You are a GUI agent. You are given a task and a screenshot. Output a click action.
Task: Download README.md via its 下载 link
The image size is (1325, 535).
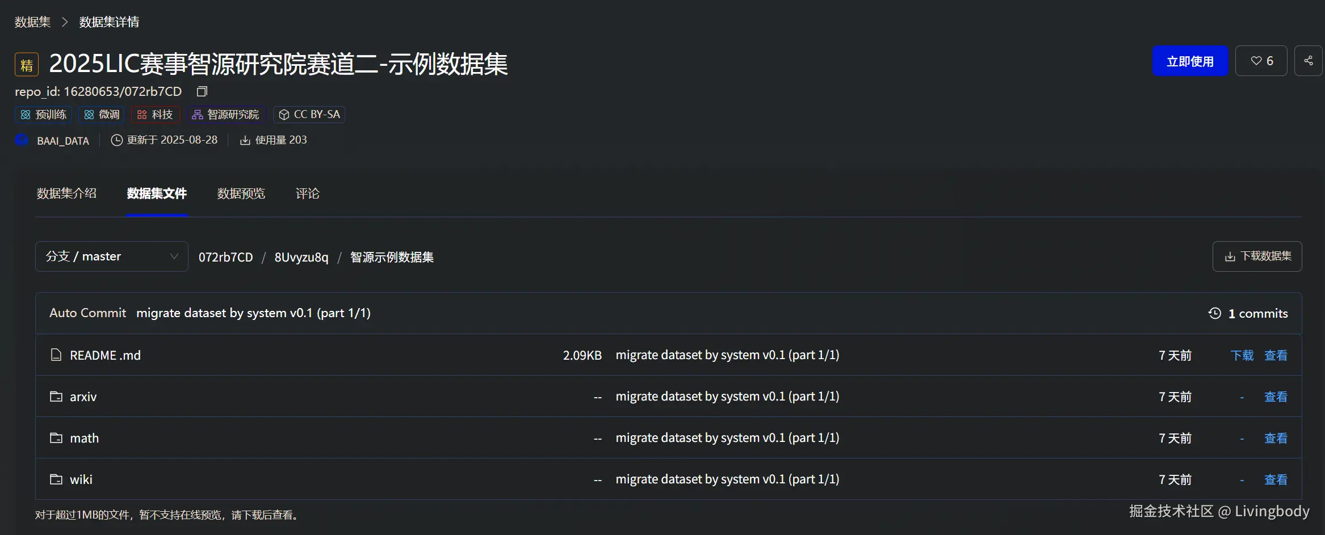pyautogui.click(x=1242, y=355)
